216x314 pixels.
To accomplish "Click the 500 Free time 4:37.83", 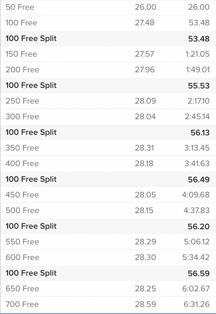I will point(197,210).
